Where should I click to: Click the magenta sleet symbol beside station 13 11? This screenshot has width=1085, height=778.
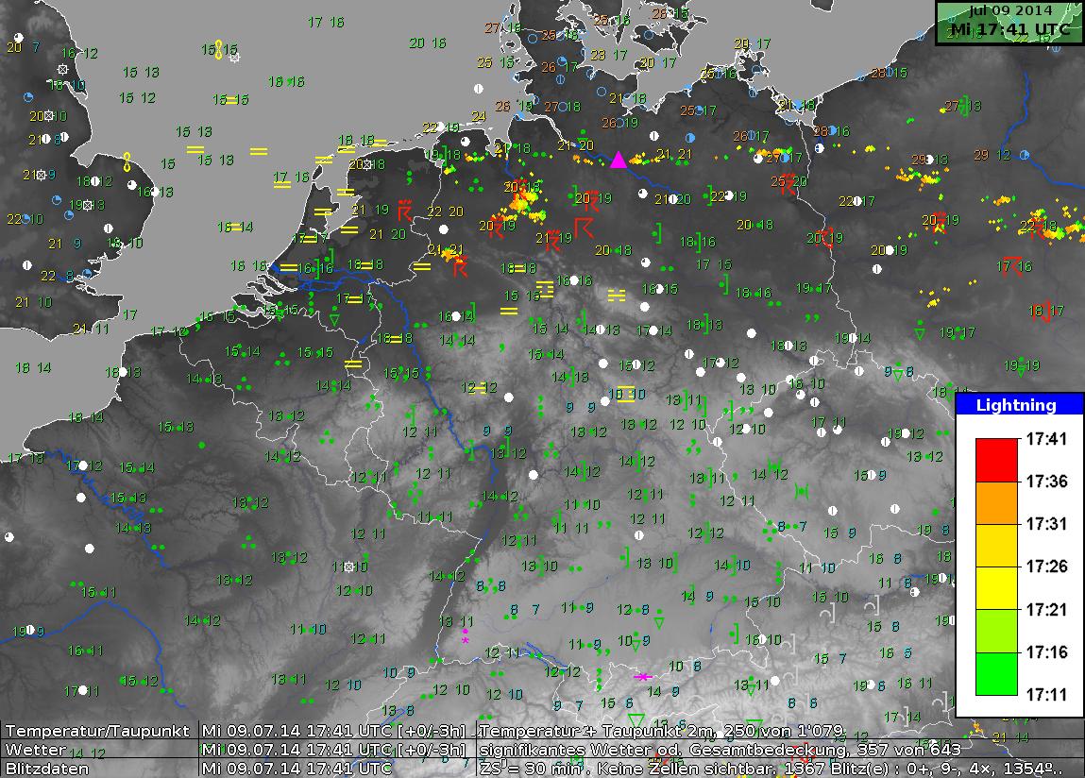[x=465, y=634]
